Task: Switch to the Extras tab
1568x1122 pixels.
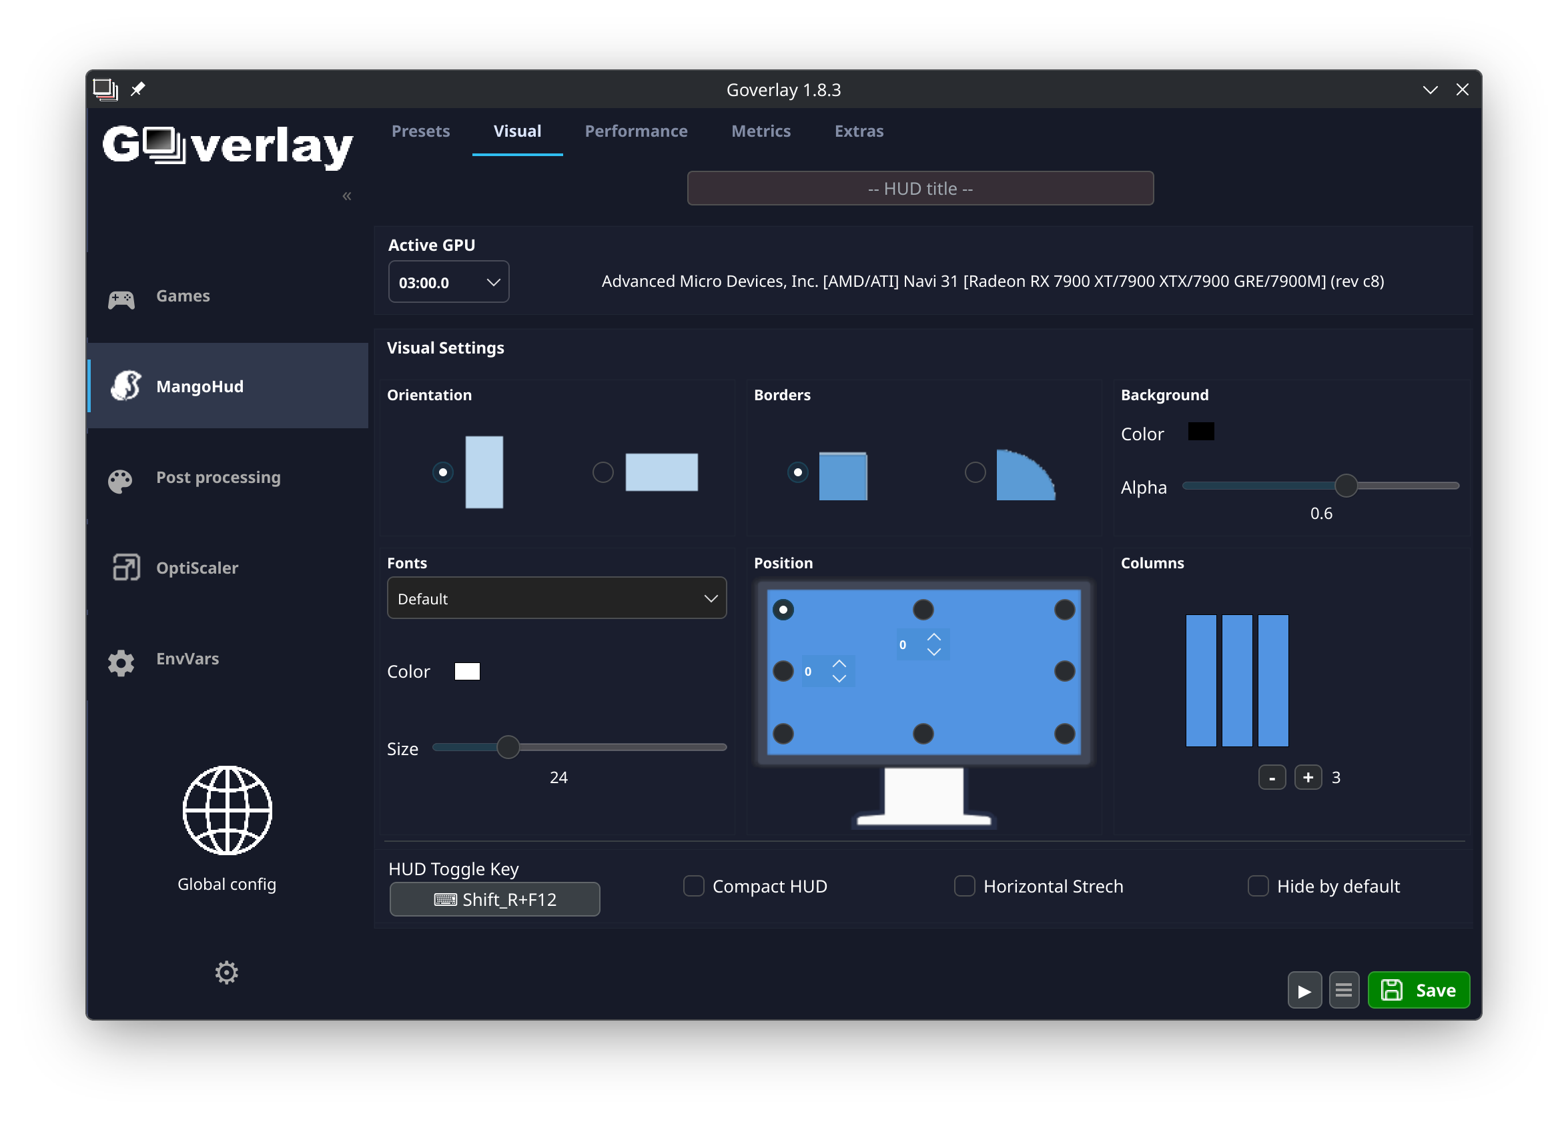Action: pos(858,131)
